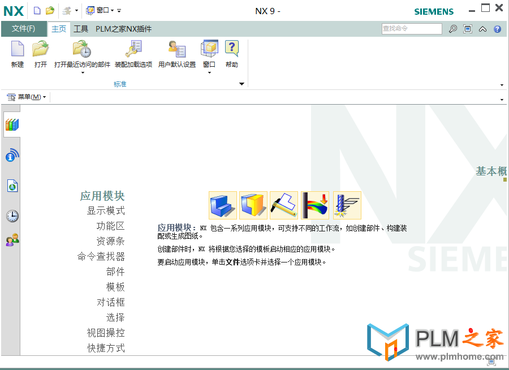The height and width of the screenshot is (370, 509).
Task: Click the Assemblies yellow-blue cube module icon
Action: [253, 205]
